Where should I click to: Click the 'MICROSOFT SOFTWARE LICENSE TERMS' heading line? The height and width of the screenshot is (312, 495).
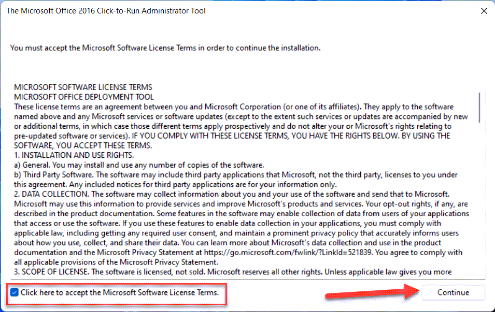83,87
